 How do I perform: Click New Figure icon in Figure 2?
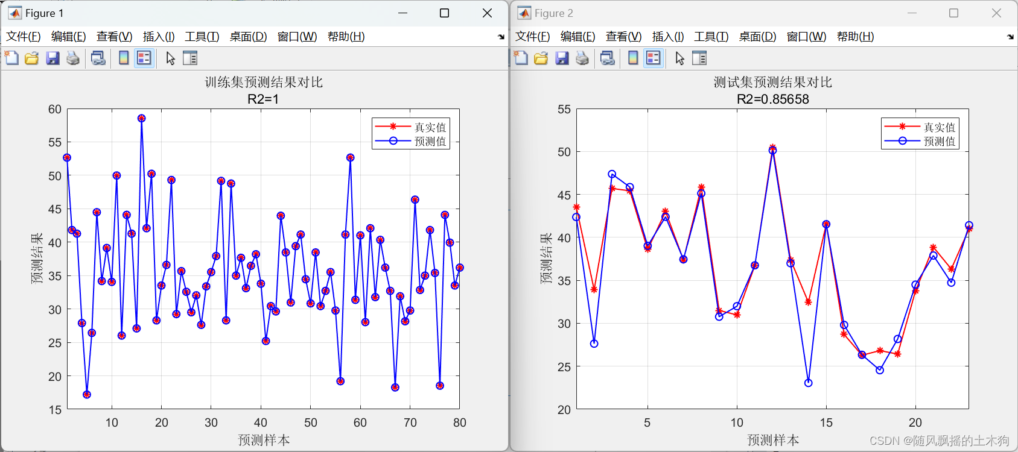521,58
